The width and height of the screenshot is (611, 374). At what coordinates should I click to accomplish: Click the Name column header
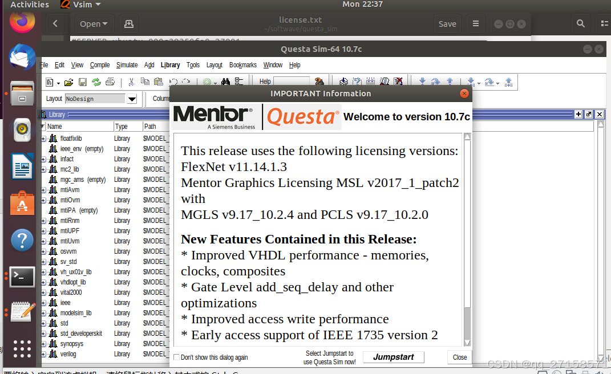pos(79,127)
